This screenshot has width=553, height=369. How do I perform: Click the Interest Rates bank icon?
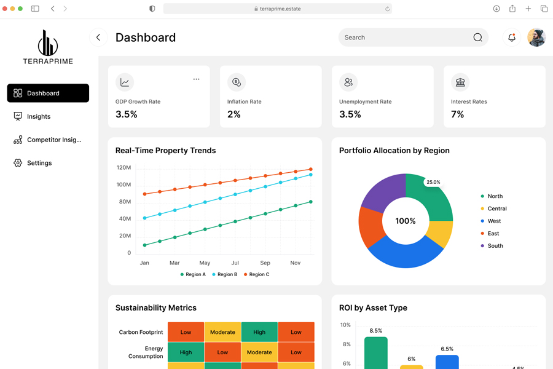tap(460, 82)
